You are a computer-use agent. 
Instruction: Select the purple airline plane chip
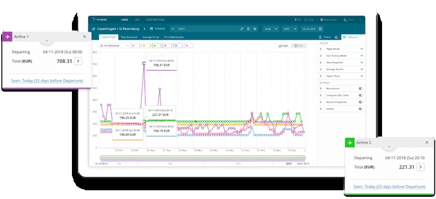point(167,46)
